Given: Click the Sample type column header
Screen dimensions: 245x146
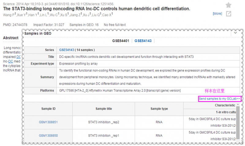Looking at the screenshot, I should coord(159,109).
